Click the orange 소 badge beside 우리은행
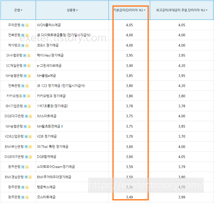The height and width of the screenshot is (203, 214). tap(27, 25)
